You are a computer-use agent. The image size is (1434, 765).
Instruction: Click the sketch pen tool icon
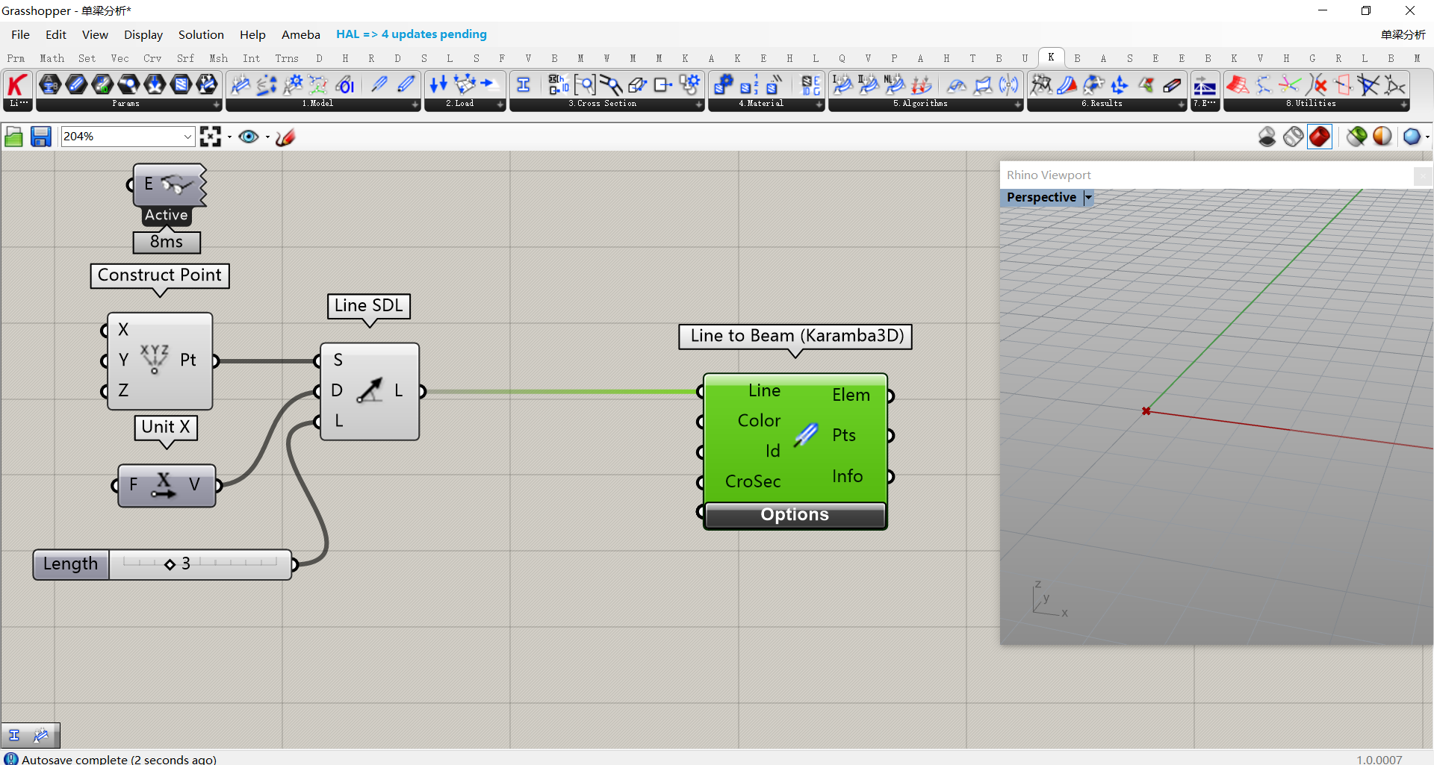point(285,137)
